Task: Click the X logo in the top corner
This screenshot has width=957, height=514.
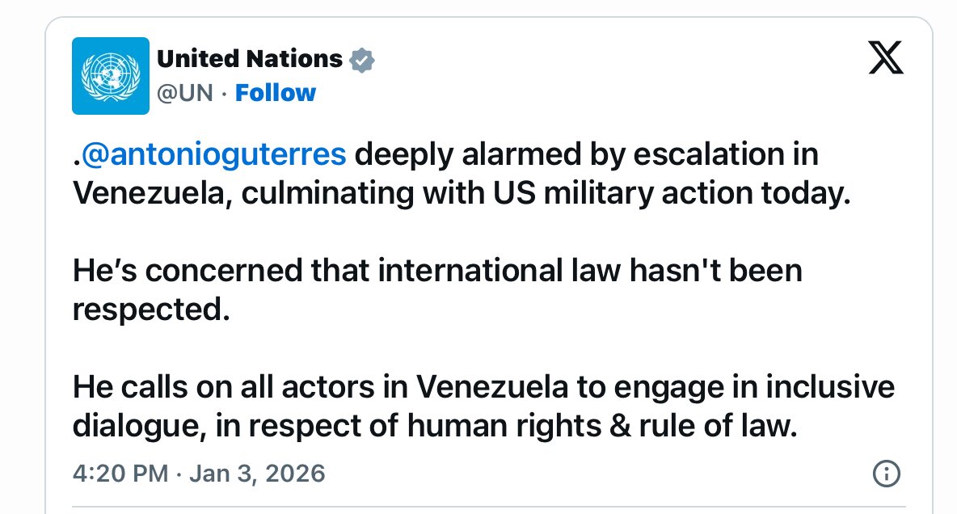Action: pos(886,57)
